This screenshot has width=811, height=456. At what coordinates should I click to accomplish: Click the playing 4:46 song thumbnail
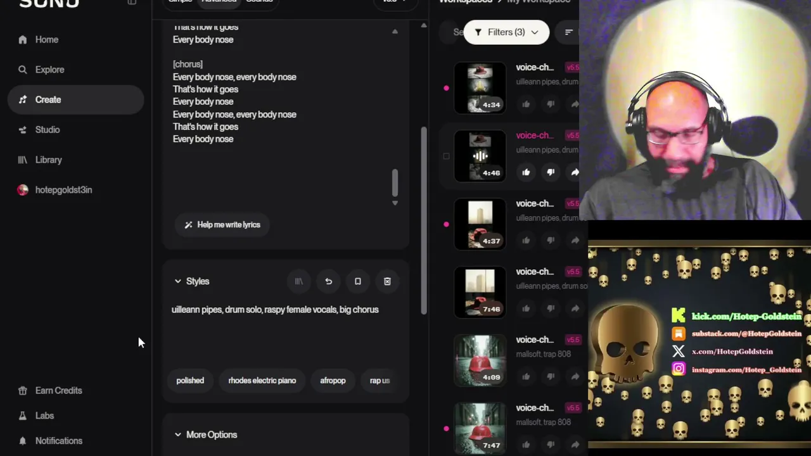point(480,156)
